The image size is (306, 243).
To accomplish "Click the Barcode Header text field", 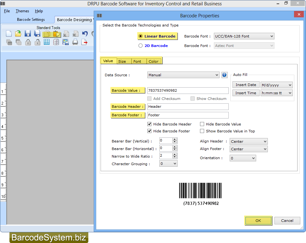I will click(x=188, y=107).
